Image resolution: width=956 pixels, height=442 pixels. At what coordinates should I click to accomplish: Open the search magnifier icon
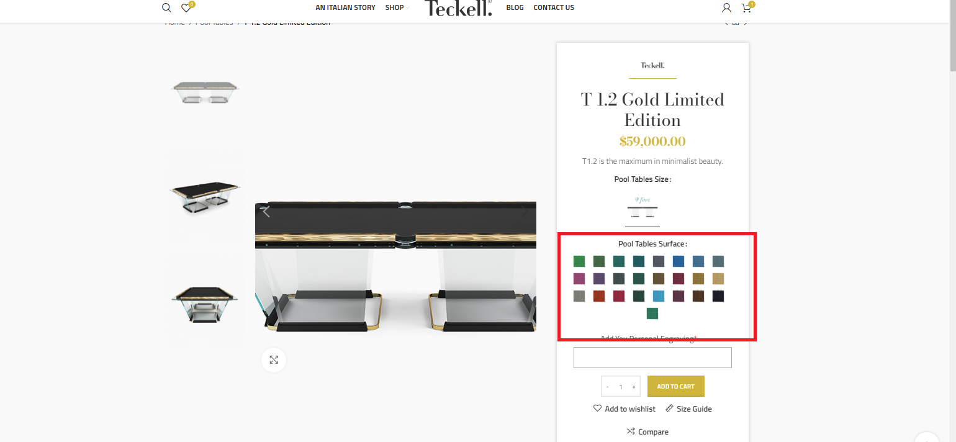(x=166, y=8)
